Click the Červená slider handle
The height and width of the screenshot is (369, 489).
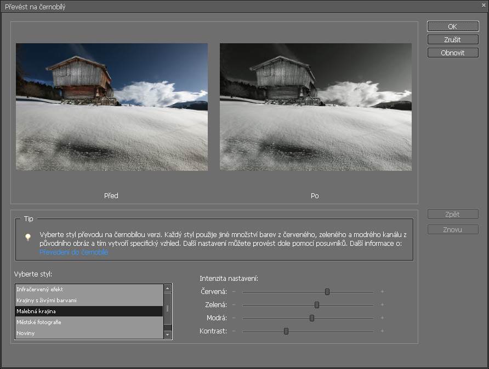[x=327, y=292]
